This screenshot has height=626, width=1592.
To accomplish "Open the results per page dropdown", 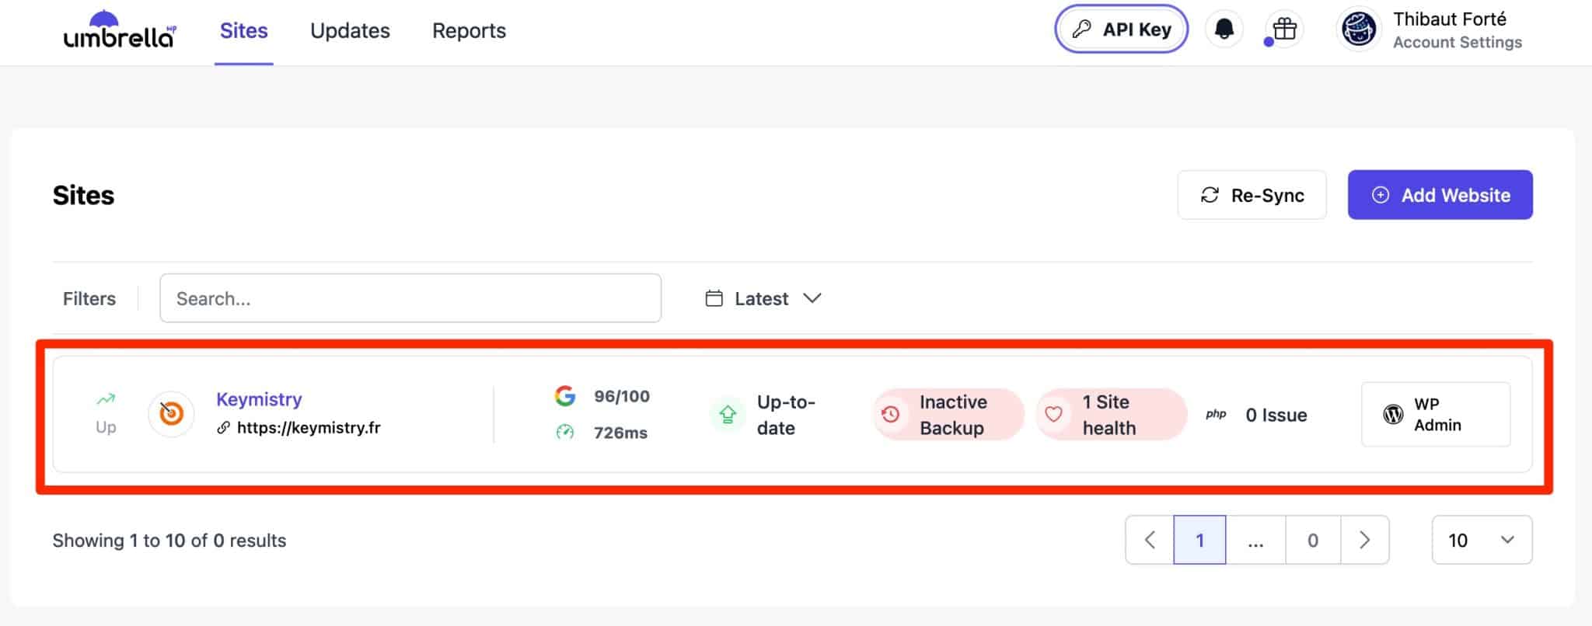I will point(1481,540).
